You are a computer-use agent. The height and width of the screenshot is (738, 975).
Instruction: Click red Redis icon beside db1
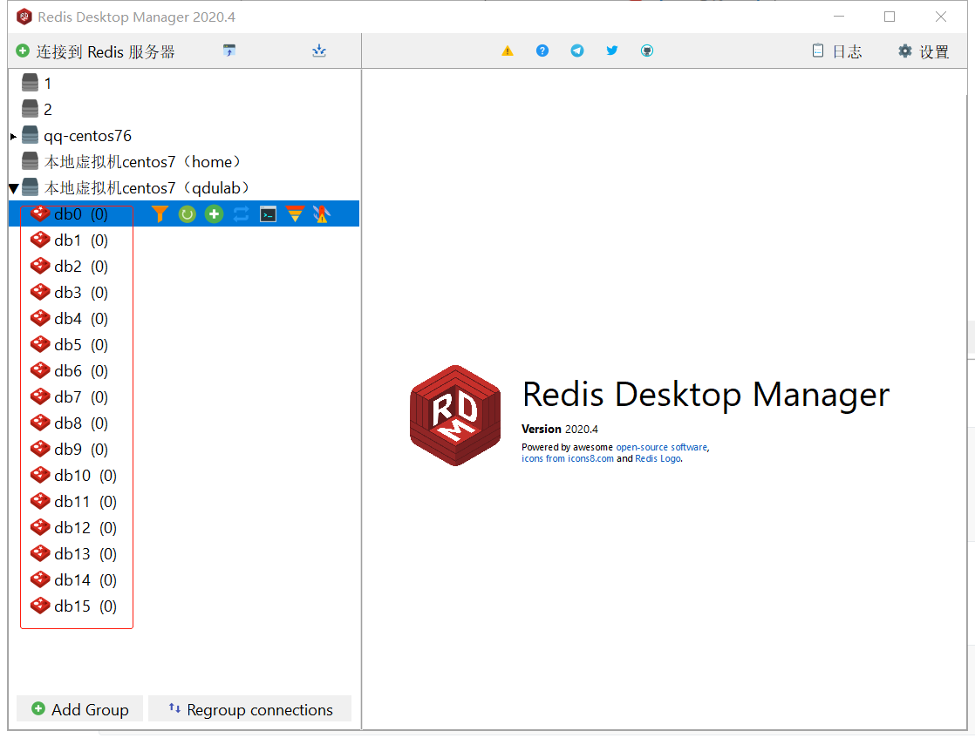coord(40,239)
